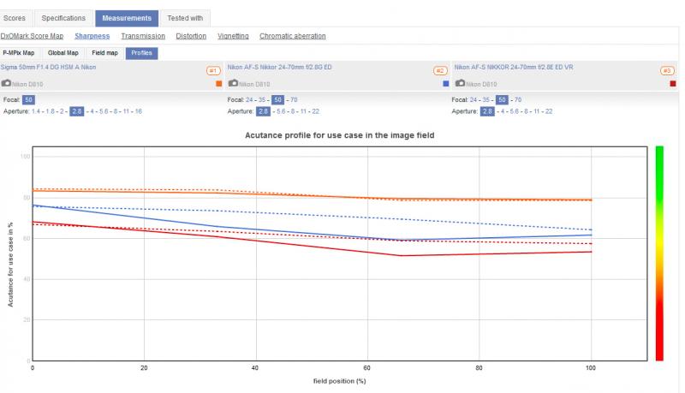Open the Nikon AF-S NIKKOR 24-70mm f/2.8E ED VR link
The width and height of the screenshot is (685, 393).
pos(514,67)
